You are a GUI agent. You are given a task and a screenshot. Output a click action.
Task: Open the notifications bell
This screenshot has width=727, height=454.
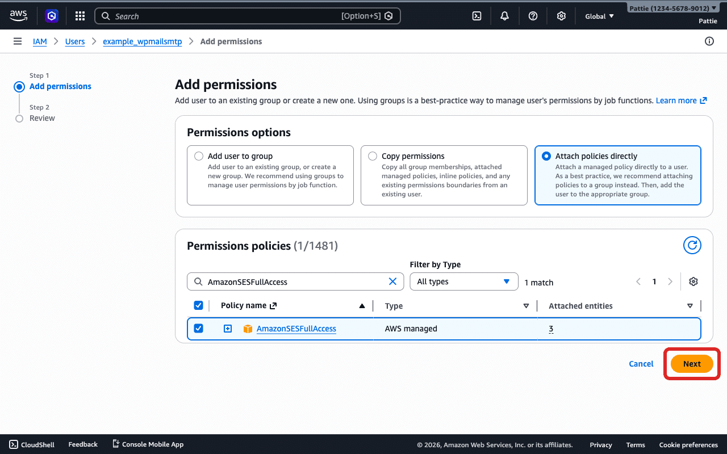click(x=504, y=16)
